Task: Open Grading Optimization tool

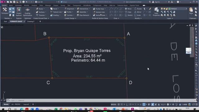Action: pos(27,12)
